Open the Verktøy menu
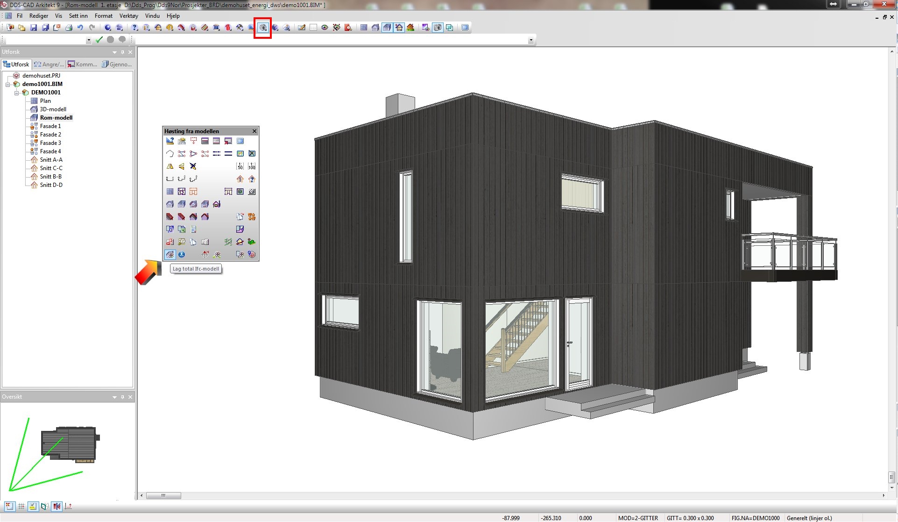Image resolution: width=898 pixels, height=522 pixels. (128, 16)
